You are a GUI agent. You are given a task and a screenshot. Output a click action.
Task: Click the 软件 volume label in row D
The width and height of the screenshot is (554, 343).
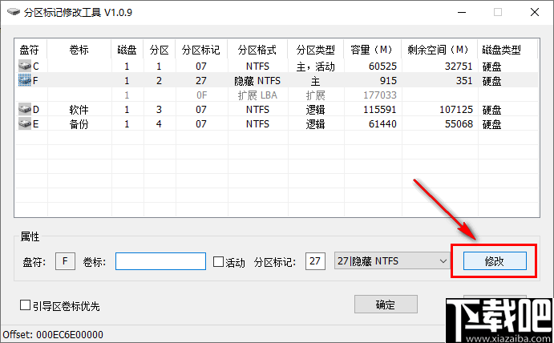(79, 110)
